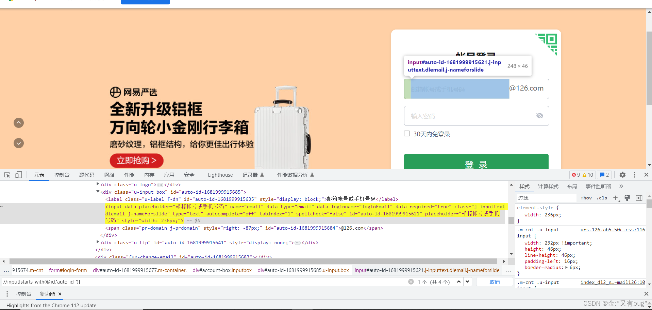Open the Lighthouse tab
Screen dimensions: 652x310
[x=220, y=175]
